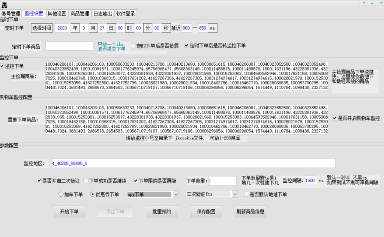This screenshot has height=237, width=384.
Task: Click the 选择时间 button
Action: 42,28
